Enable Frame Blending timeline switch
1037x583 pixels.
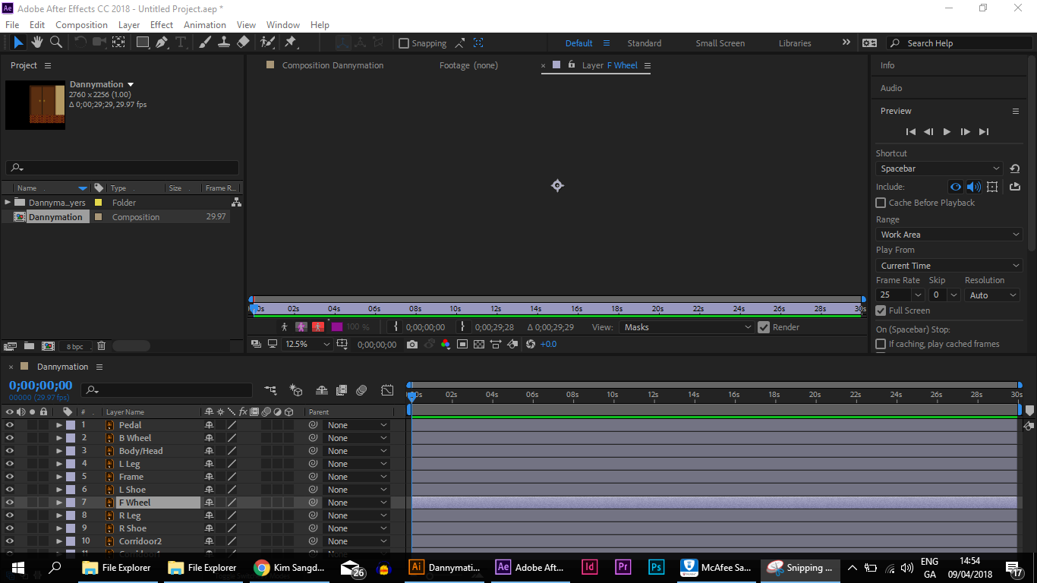click(x=342, y=390)
